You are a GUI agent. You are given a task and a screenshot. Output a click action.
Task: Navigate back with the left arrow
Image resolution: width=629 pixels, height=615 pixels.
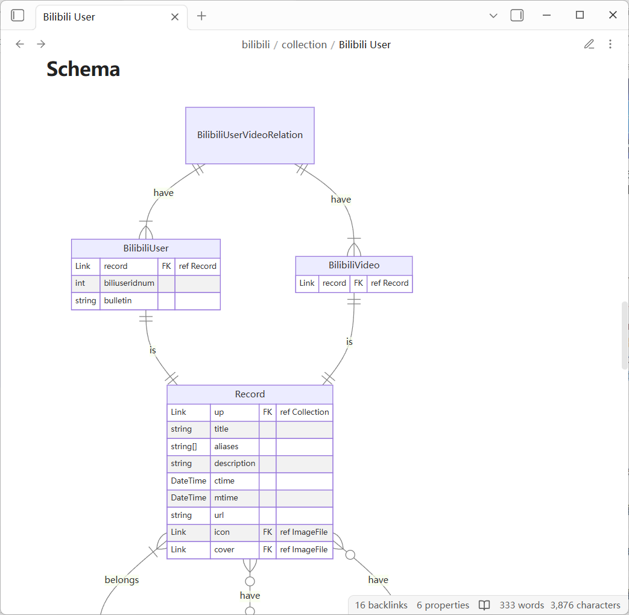[x=20, y=44]
